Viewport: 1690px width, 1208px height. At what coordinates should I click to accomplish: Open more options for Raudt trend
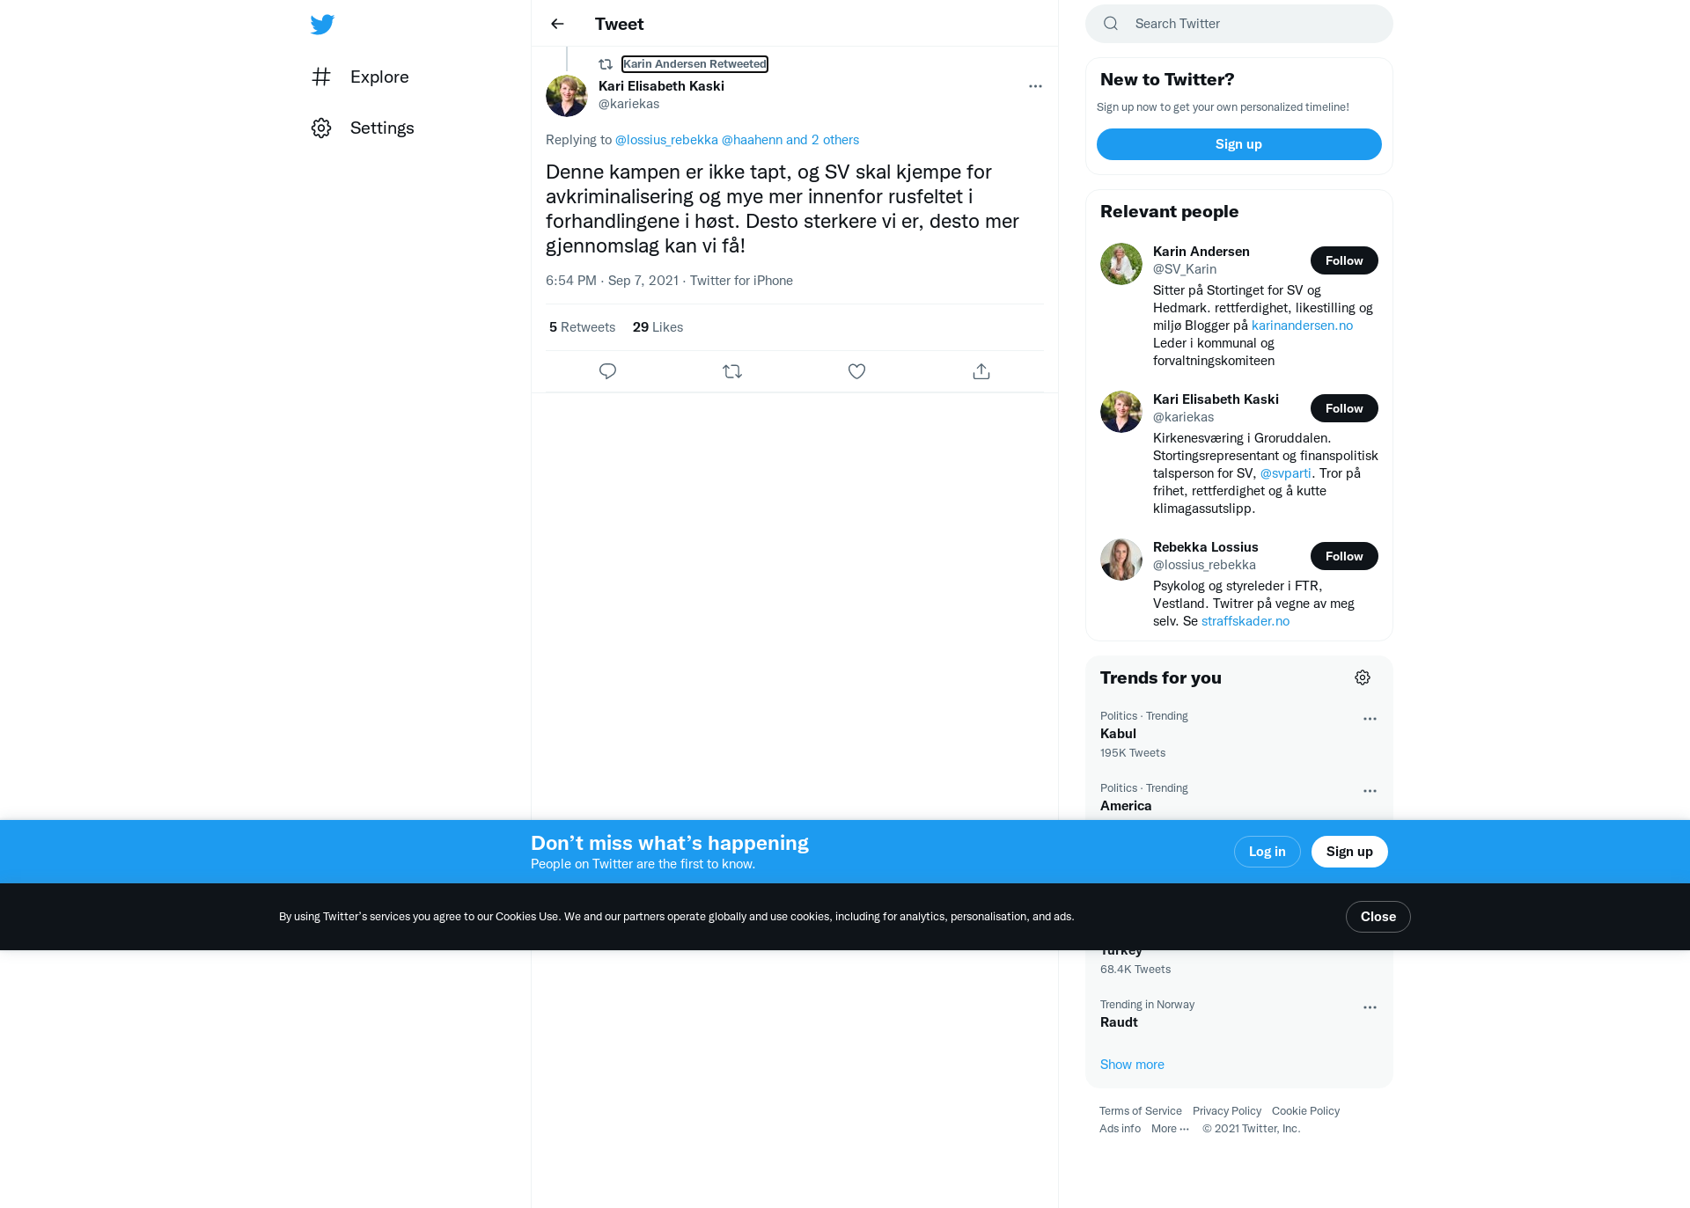tap(1370, 1007)
